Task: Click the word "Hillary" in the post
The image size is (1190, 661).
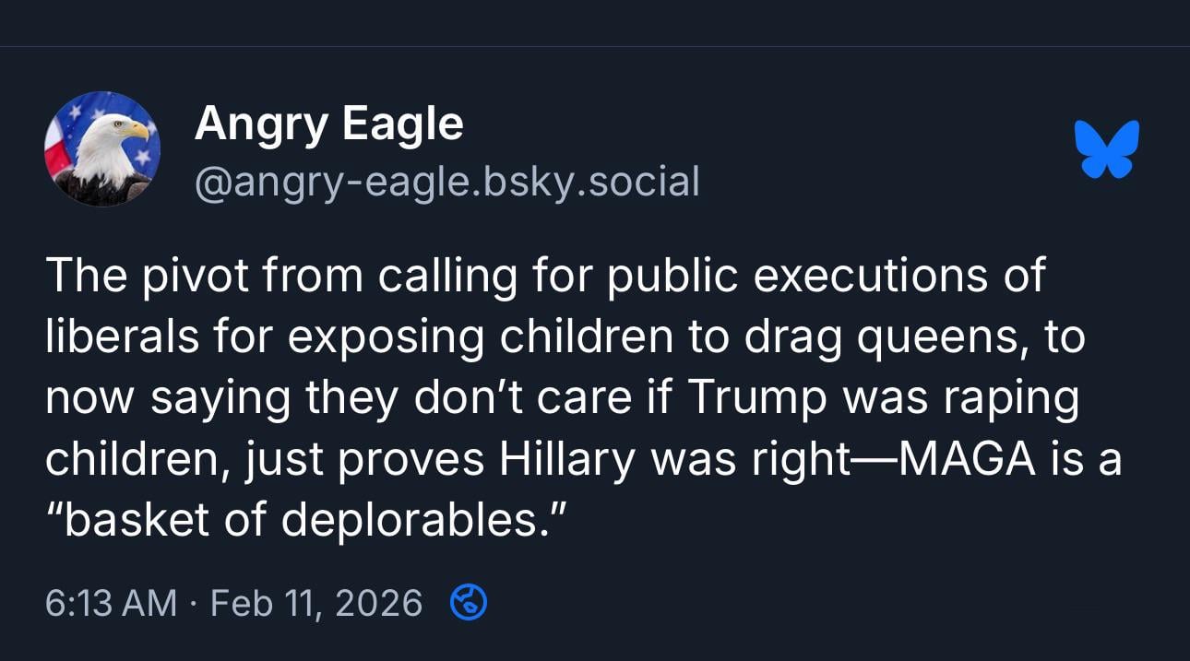Action: pos(568,460)
